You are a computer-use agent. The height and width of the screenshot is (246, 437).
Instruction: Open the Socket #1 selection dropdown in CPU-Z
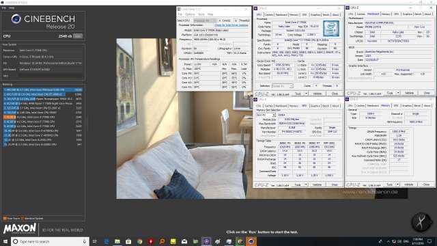tap(282, 86)
